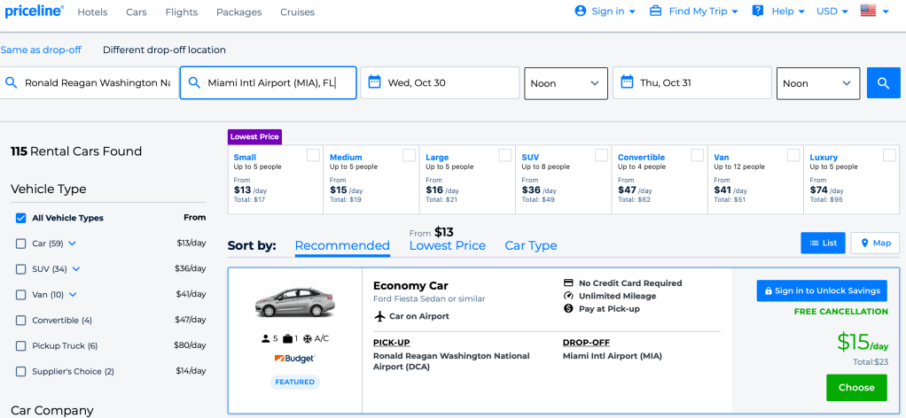Switch to Map view
906x418 pixels.
874,243
